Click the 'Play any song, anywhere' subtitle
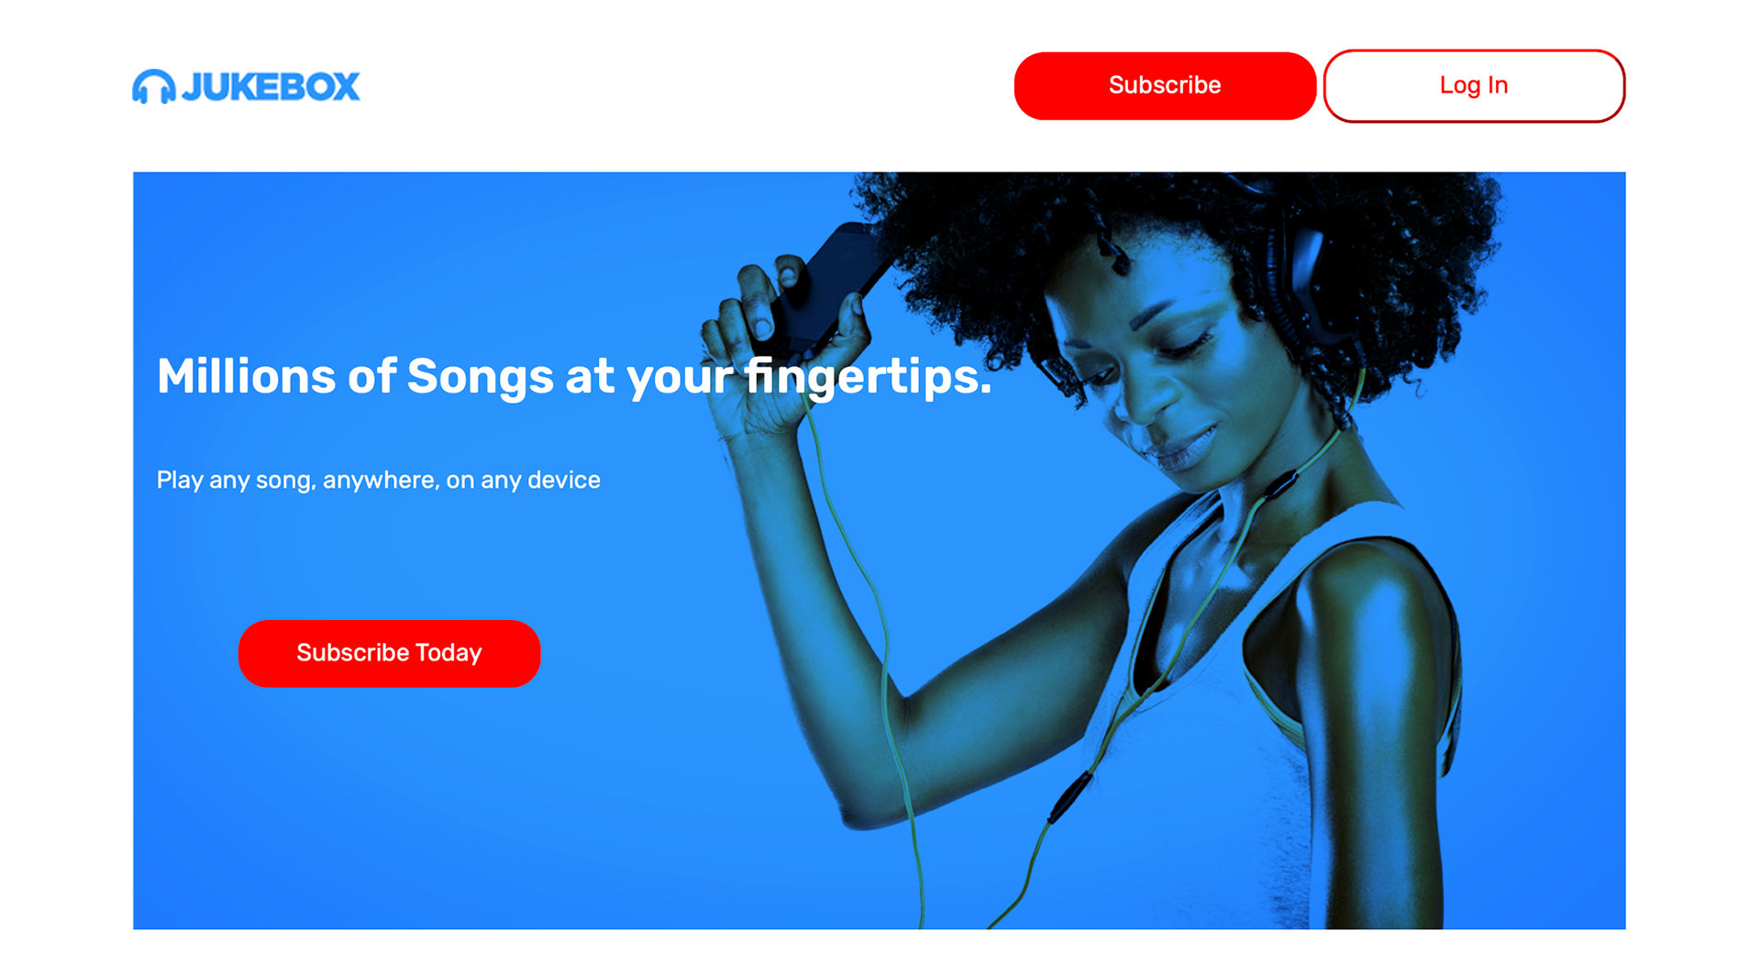 378,480
